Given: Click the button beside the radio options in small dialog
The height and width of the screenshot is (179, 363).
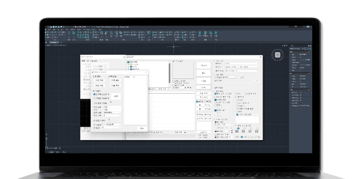Looking at the screenshot, I should (x=116, y=96).
